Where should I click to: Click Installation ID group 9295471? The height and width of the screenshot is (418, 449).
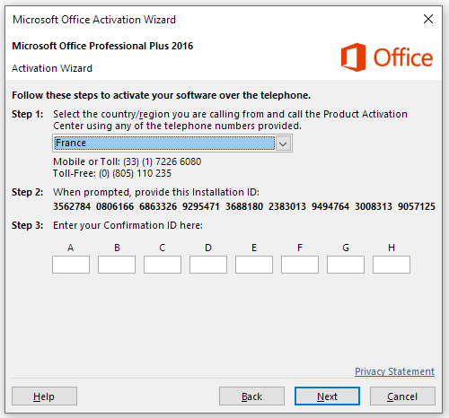[201, 206]
